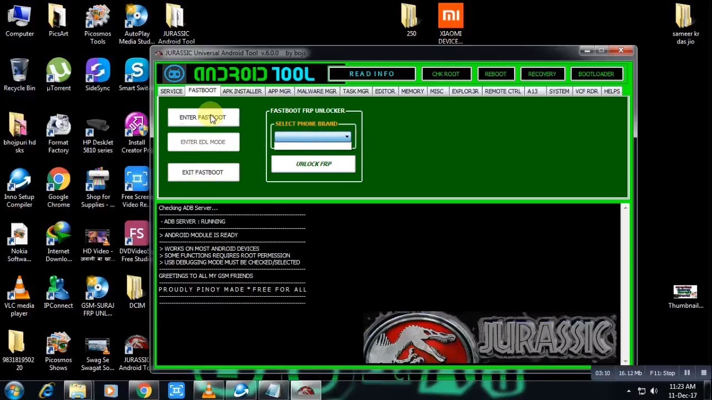Open the APK INSTALLER tab
Viewport: 712px width, 400px height.
click(x=242, y=91)
